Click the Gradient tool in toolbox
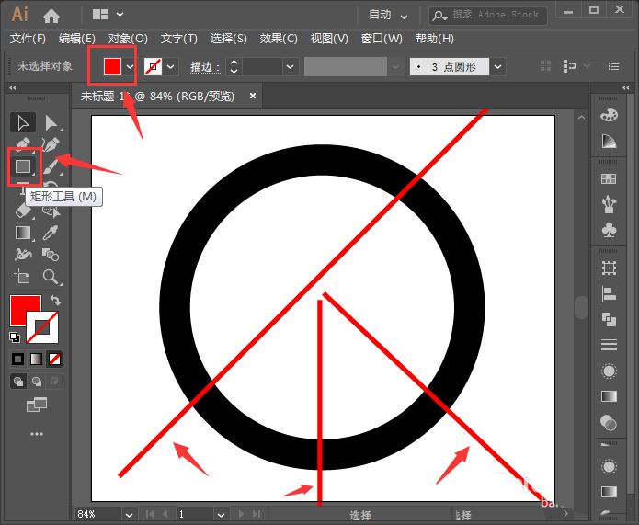 [x=23, y=233]
